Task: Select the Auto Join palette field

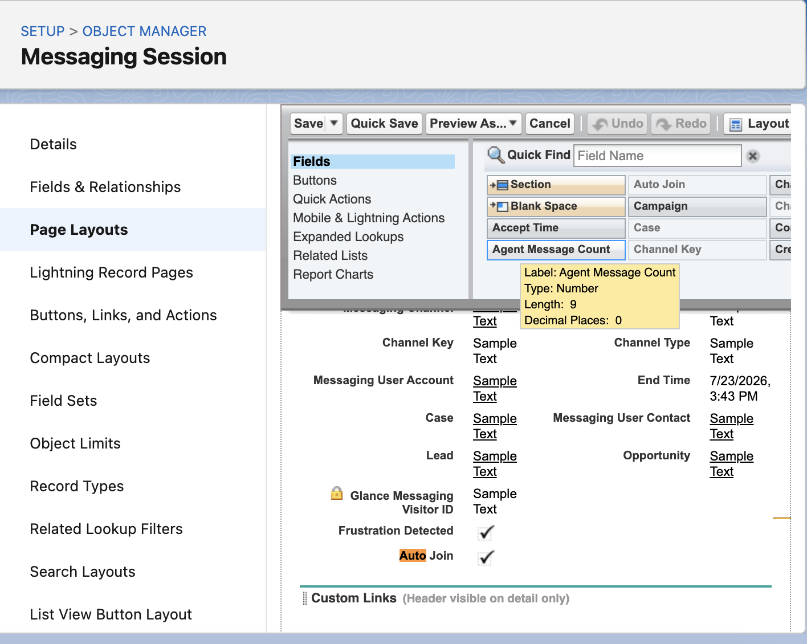Action: coord(697,185)
